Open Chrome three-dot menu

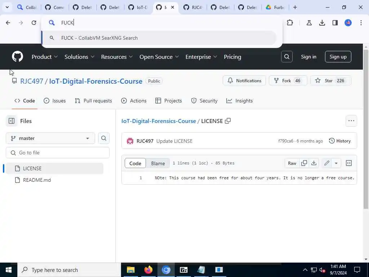[361, 23]
